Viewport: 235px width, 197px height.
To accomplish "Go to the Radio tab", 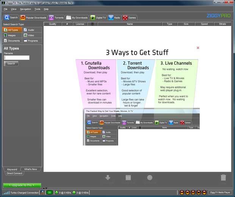I will [x=114, y=17].
